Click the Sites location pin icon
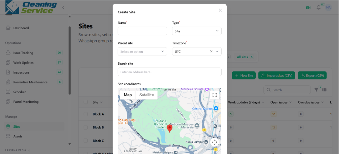The height and width of the screenshot is (154, 339). (x=8, y=127)
